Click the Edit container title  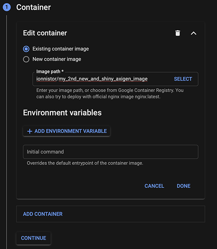click(x=45, y=33)
